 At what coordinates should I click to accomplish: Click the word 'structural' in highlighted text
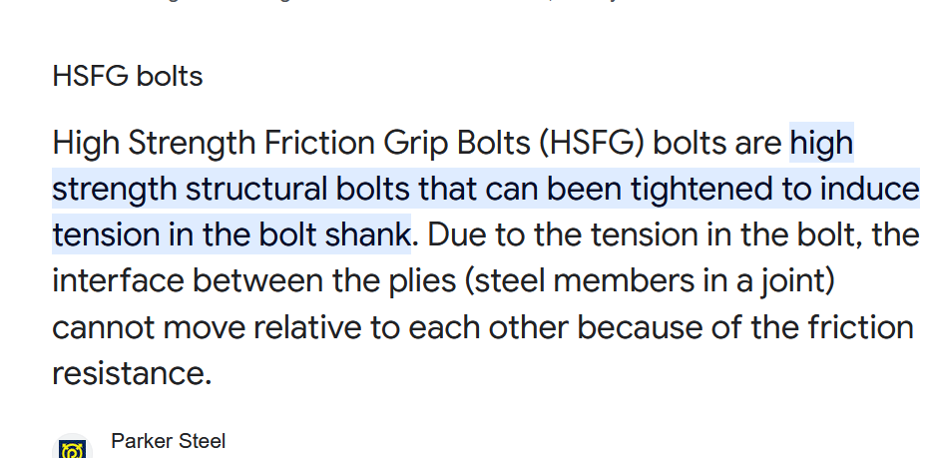[x=256, y=190]
